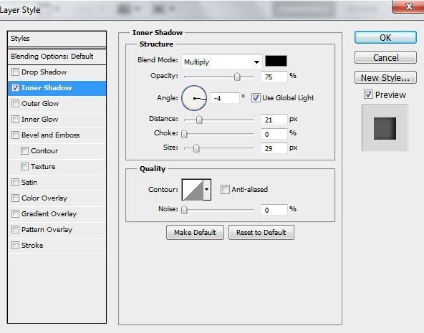
Task: Click the Opacity value field
Action: pyautogui.click(x=274, y=77)
